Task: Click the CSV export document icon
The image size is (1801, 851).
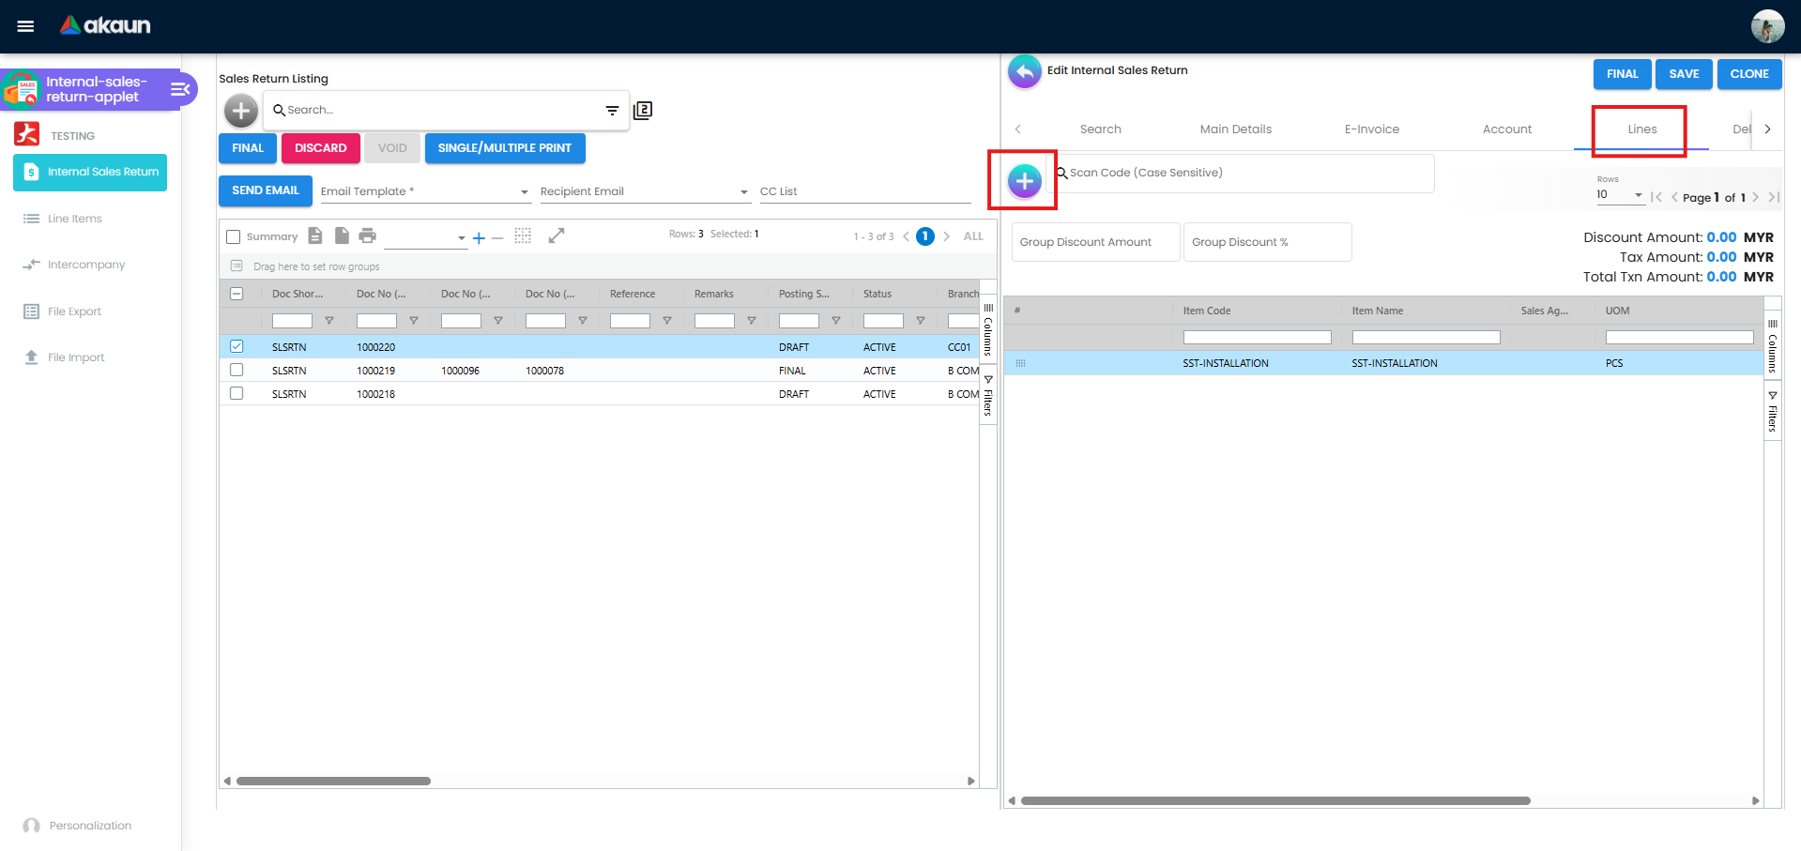Action: click(342, 236)
